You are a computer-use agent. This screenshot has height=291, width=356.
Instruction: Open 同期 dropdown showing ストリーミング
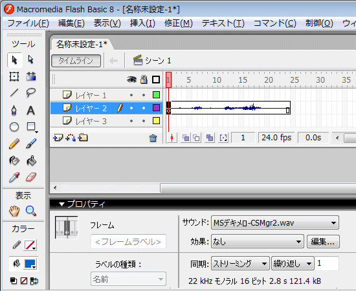pyautogui.click(x=240, y=264)
